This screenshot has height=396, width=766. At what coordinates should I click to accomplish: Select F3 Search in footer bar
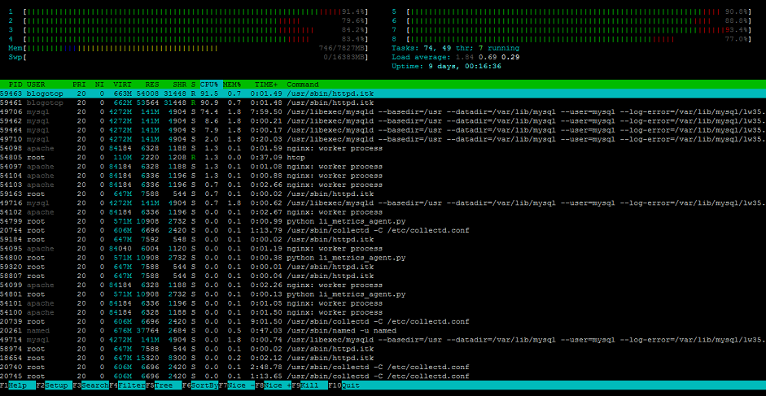pos(90,385)
